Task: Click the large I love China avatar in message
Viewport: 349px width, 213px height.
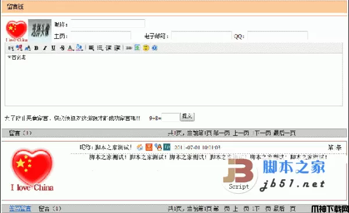Action: point(32,170)
